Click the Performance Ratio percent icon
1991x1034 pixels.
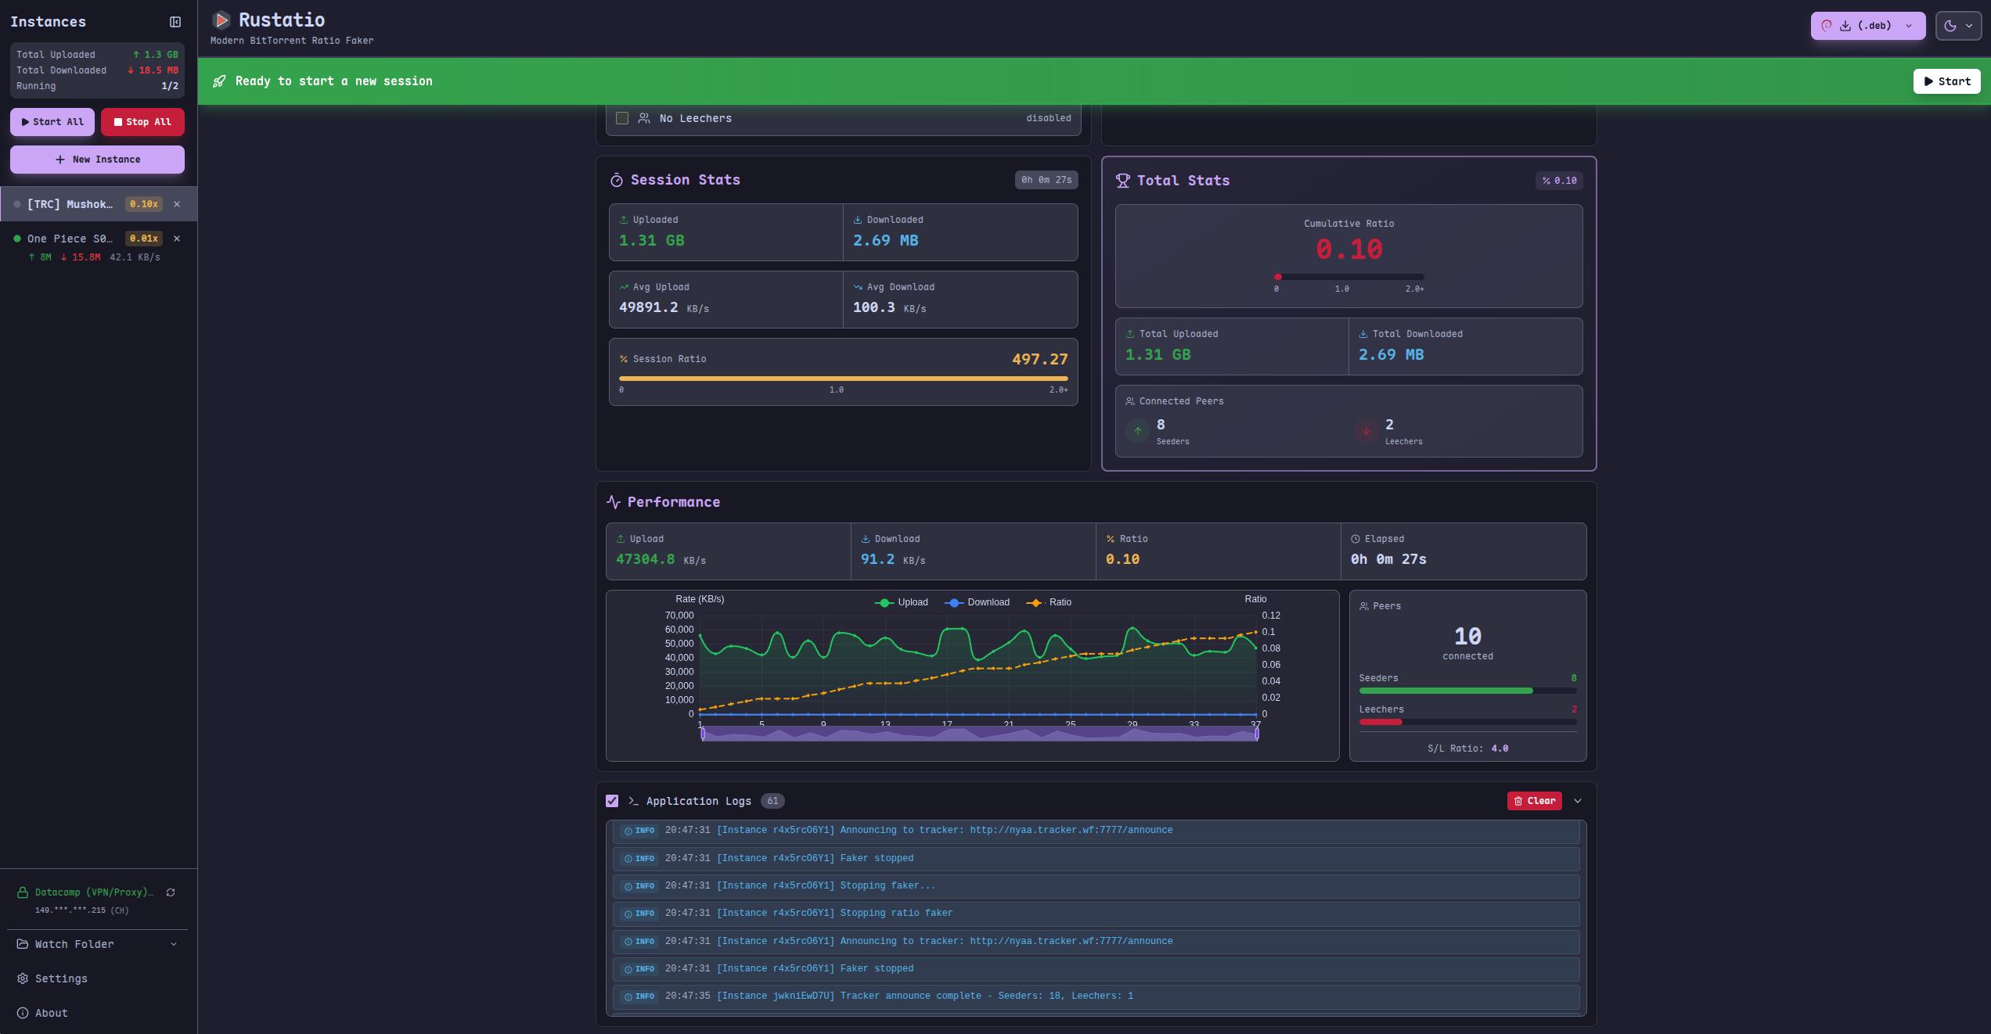point(1111,539)
